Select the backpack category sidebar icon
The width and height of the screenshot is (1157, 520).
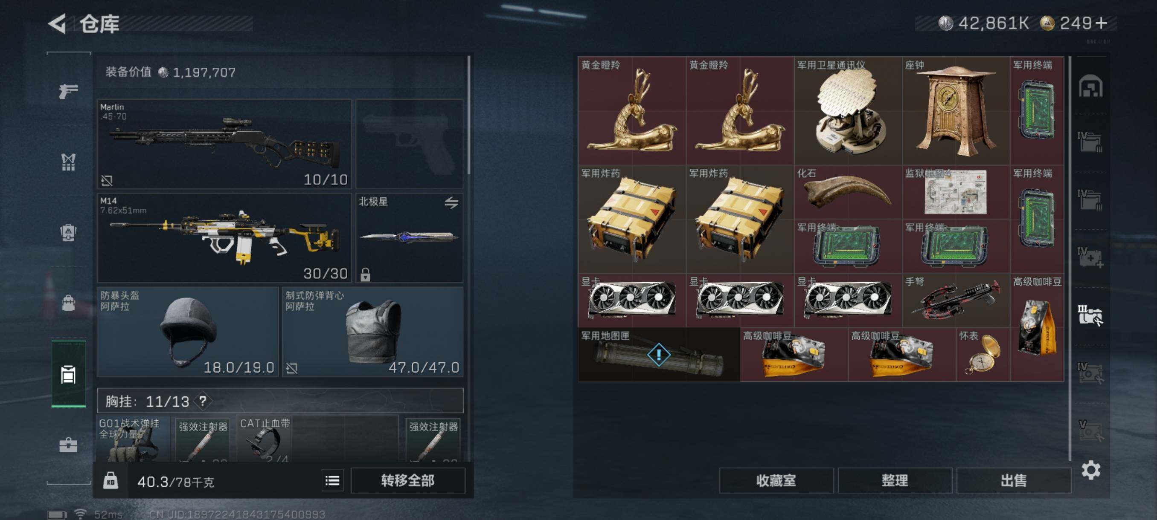[x=68, y=303]
